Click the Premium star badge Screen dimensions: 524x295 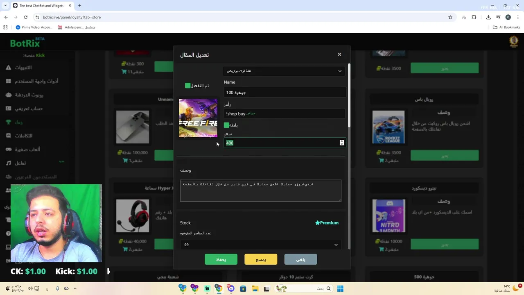pos(327,223)
